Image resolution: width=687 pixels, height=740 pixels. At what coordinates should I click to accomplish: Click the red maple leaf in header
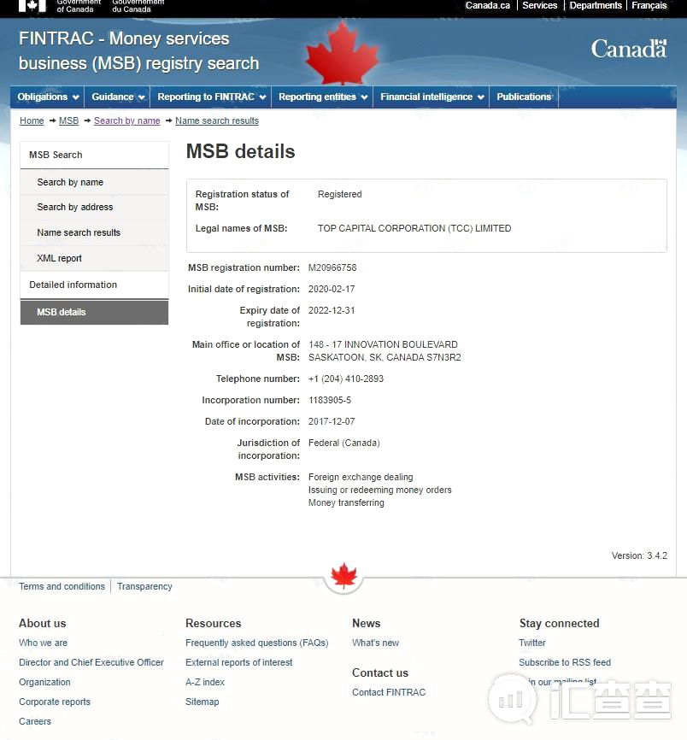[x=342, y=53]
